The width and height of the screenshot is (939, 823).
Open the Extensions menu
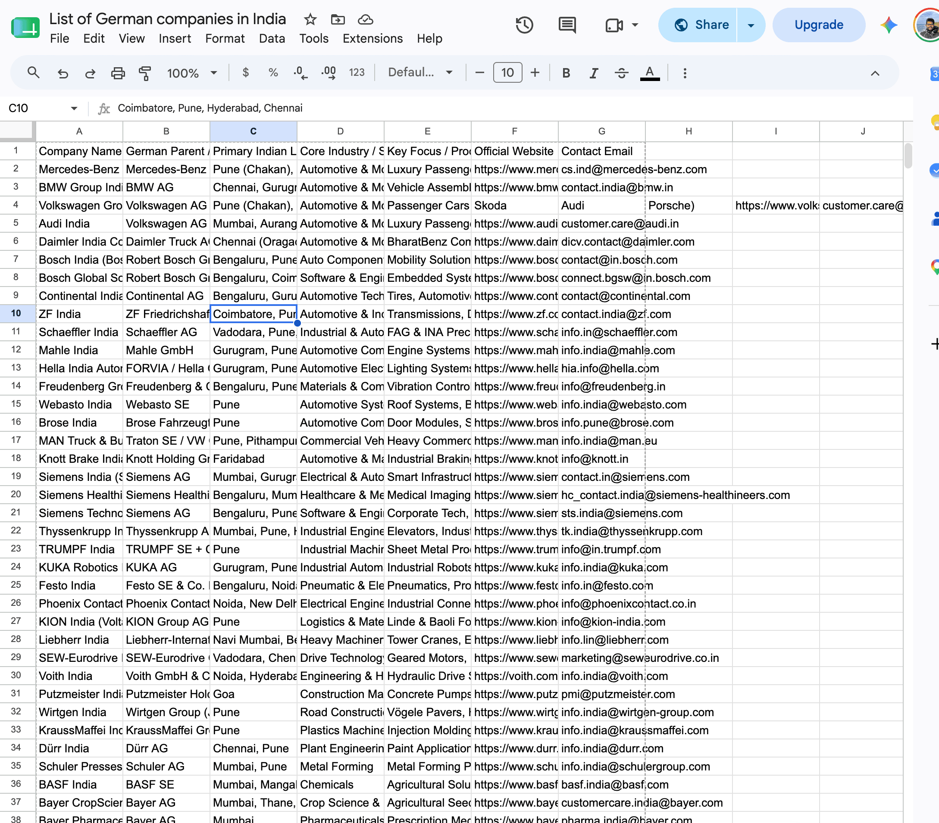coord(372,39)
